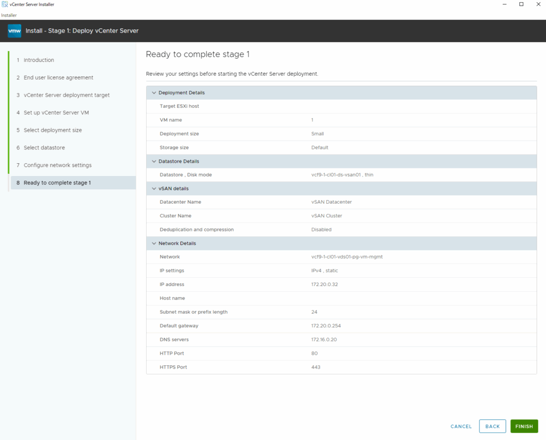
Task: Navigate to Select datastore step
Action: 44,148
